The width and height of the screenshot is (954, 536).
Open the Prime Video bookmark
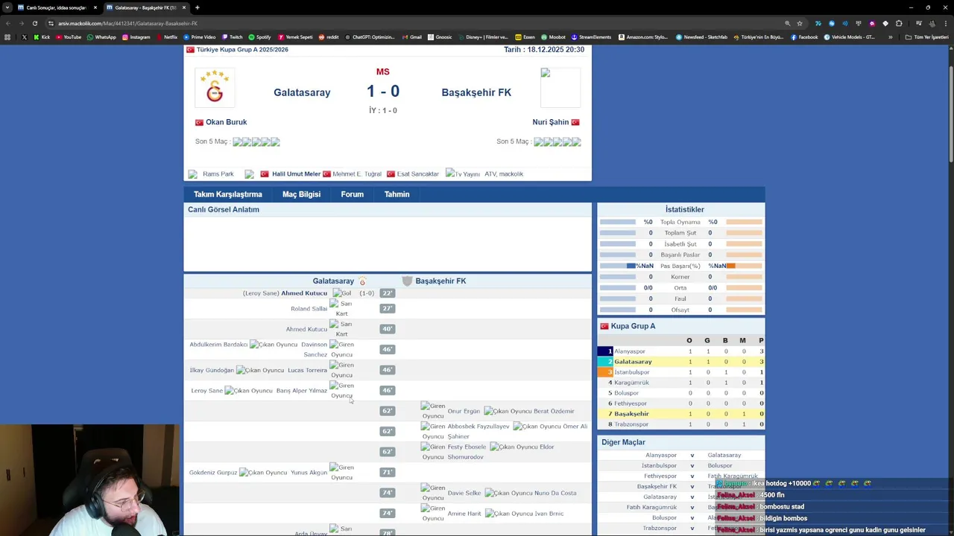coord(199,37)
